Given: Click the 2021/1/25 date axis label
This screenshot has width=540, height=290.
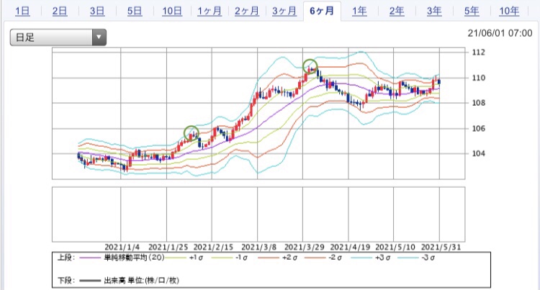Looking at the screenshot, I should 168,247.
